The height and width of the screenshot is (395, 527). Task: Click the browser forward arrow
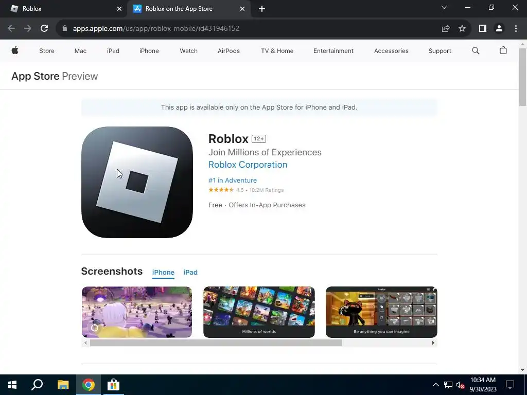click(x=28, y=29)
